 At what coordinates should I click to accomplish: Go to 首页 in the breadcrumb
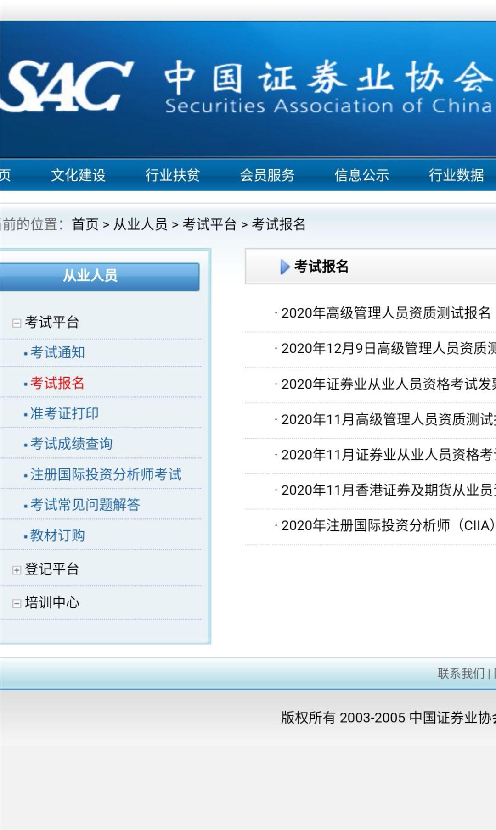point(85,224)
